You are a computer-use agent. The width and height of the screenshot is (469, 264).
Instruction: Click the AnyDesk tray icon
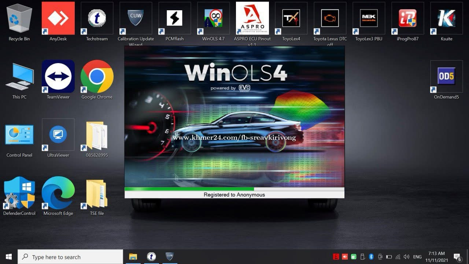coord(345,257)
